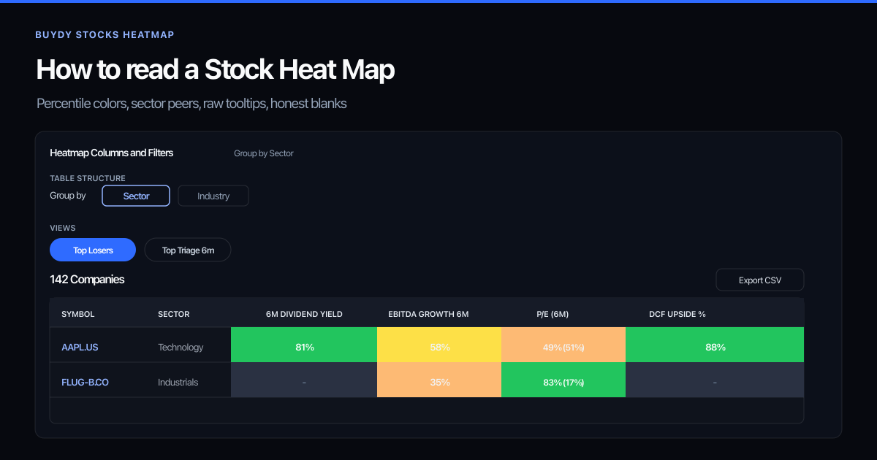Click FLUG-B.CO blank DCF upside cell

coord(715,380)
